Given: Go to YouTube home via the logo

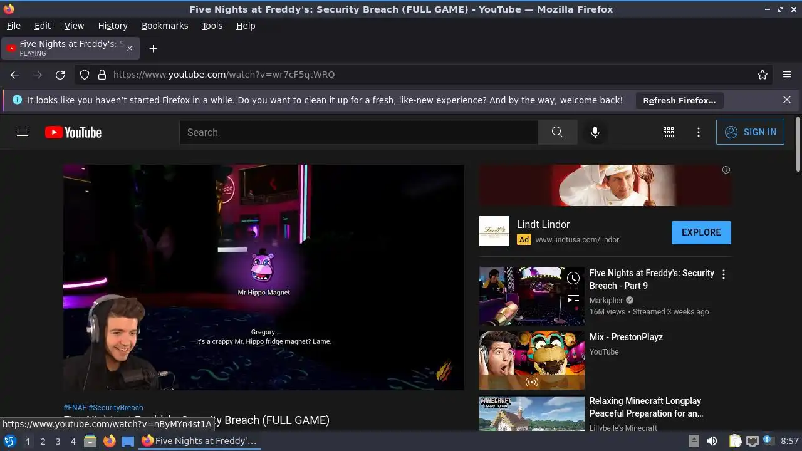Looking at the screenshot, I should click(x=73, y=132).
